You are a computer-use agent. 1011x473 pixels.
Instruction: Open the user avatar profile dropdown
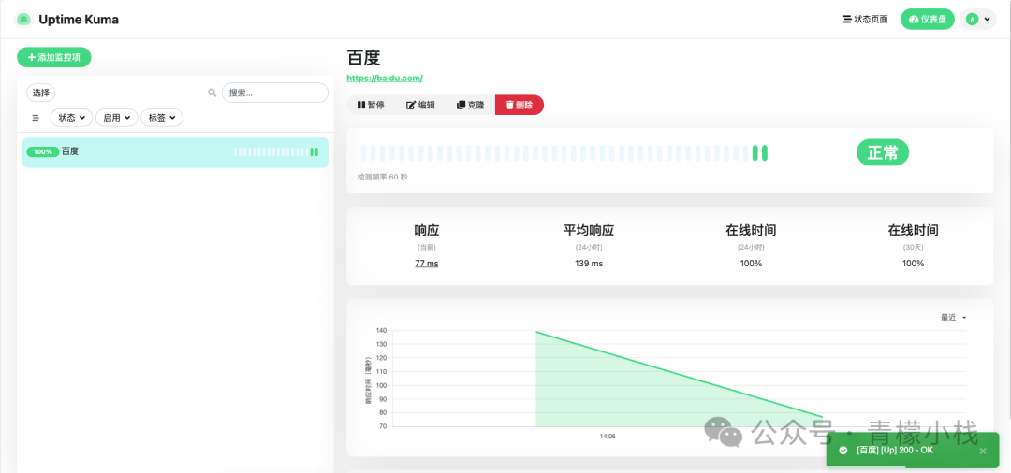pyautogui.click(x=977, y=20)
